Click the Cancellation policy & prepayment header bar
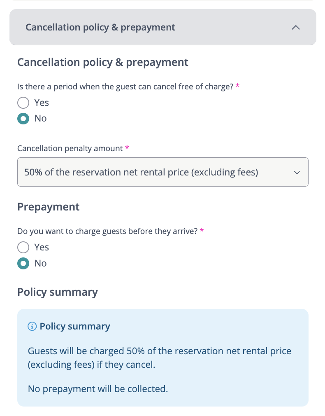Viewport: 325px width, 416px height. 162,28
